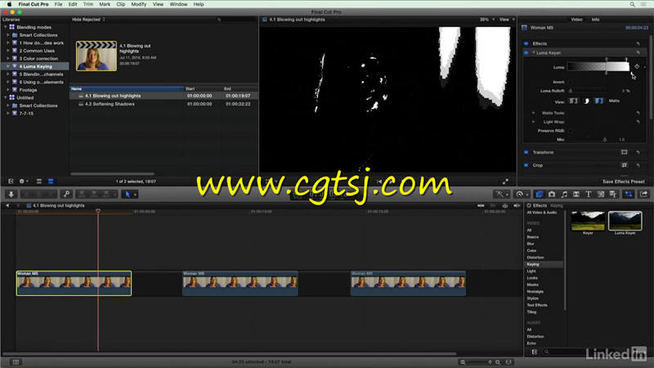Switch to the Video inspector tab
Image resolution: width=654 pixels, height=368 pixels.
coord(576,20)
